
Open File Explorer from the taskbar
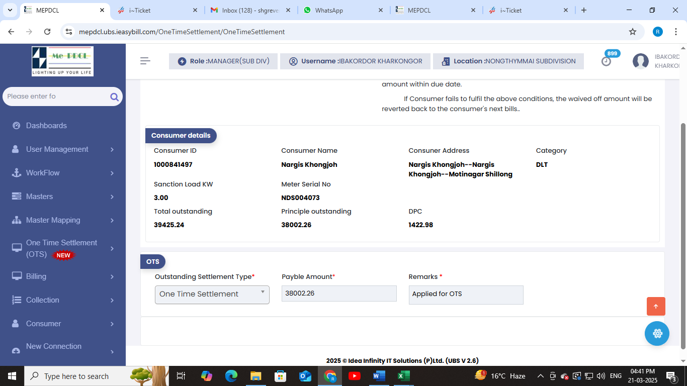pyautogui.click(x=256, y=376)
